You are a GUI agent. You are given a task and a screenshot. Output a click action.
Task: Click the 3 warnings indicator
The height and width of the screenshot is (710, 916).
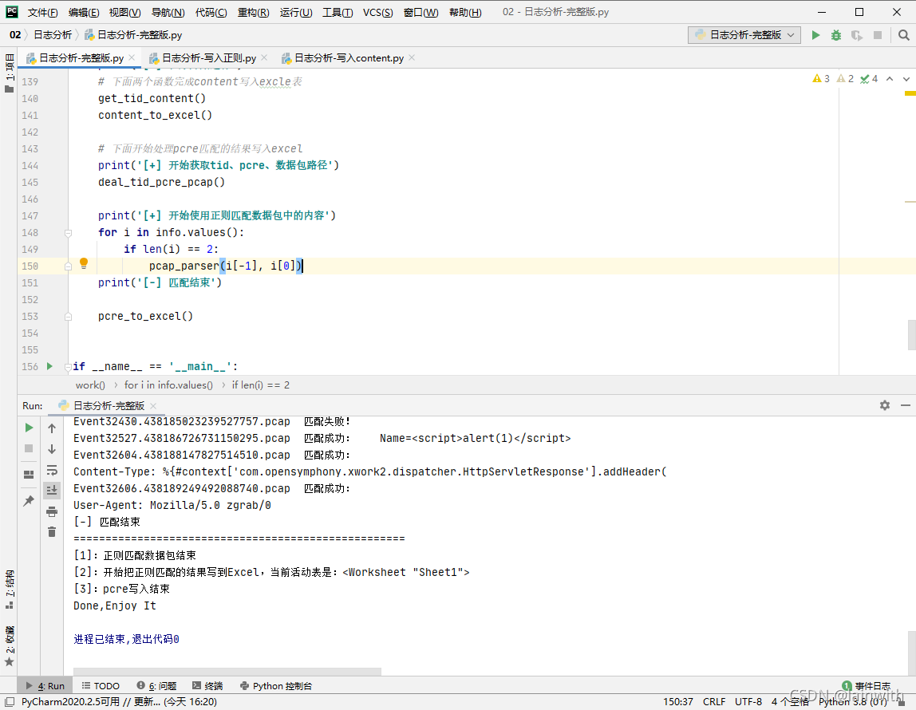[x=821, y=79]
